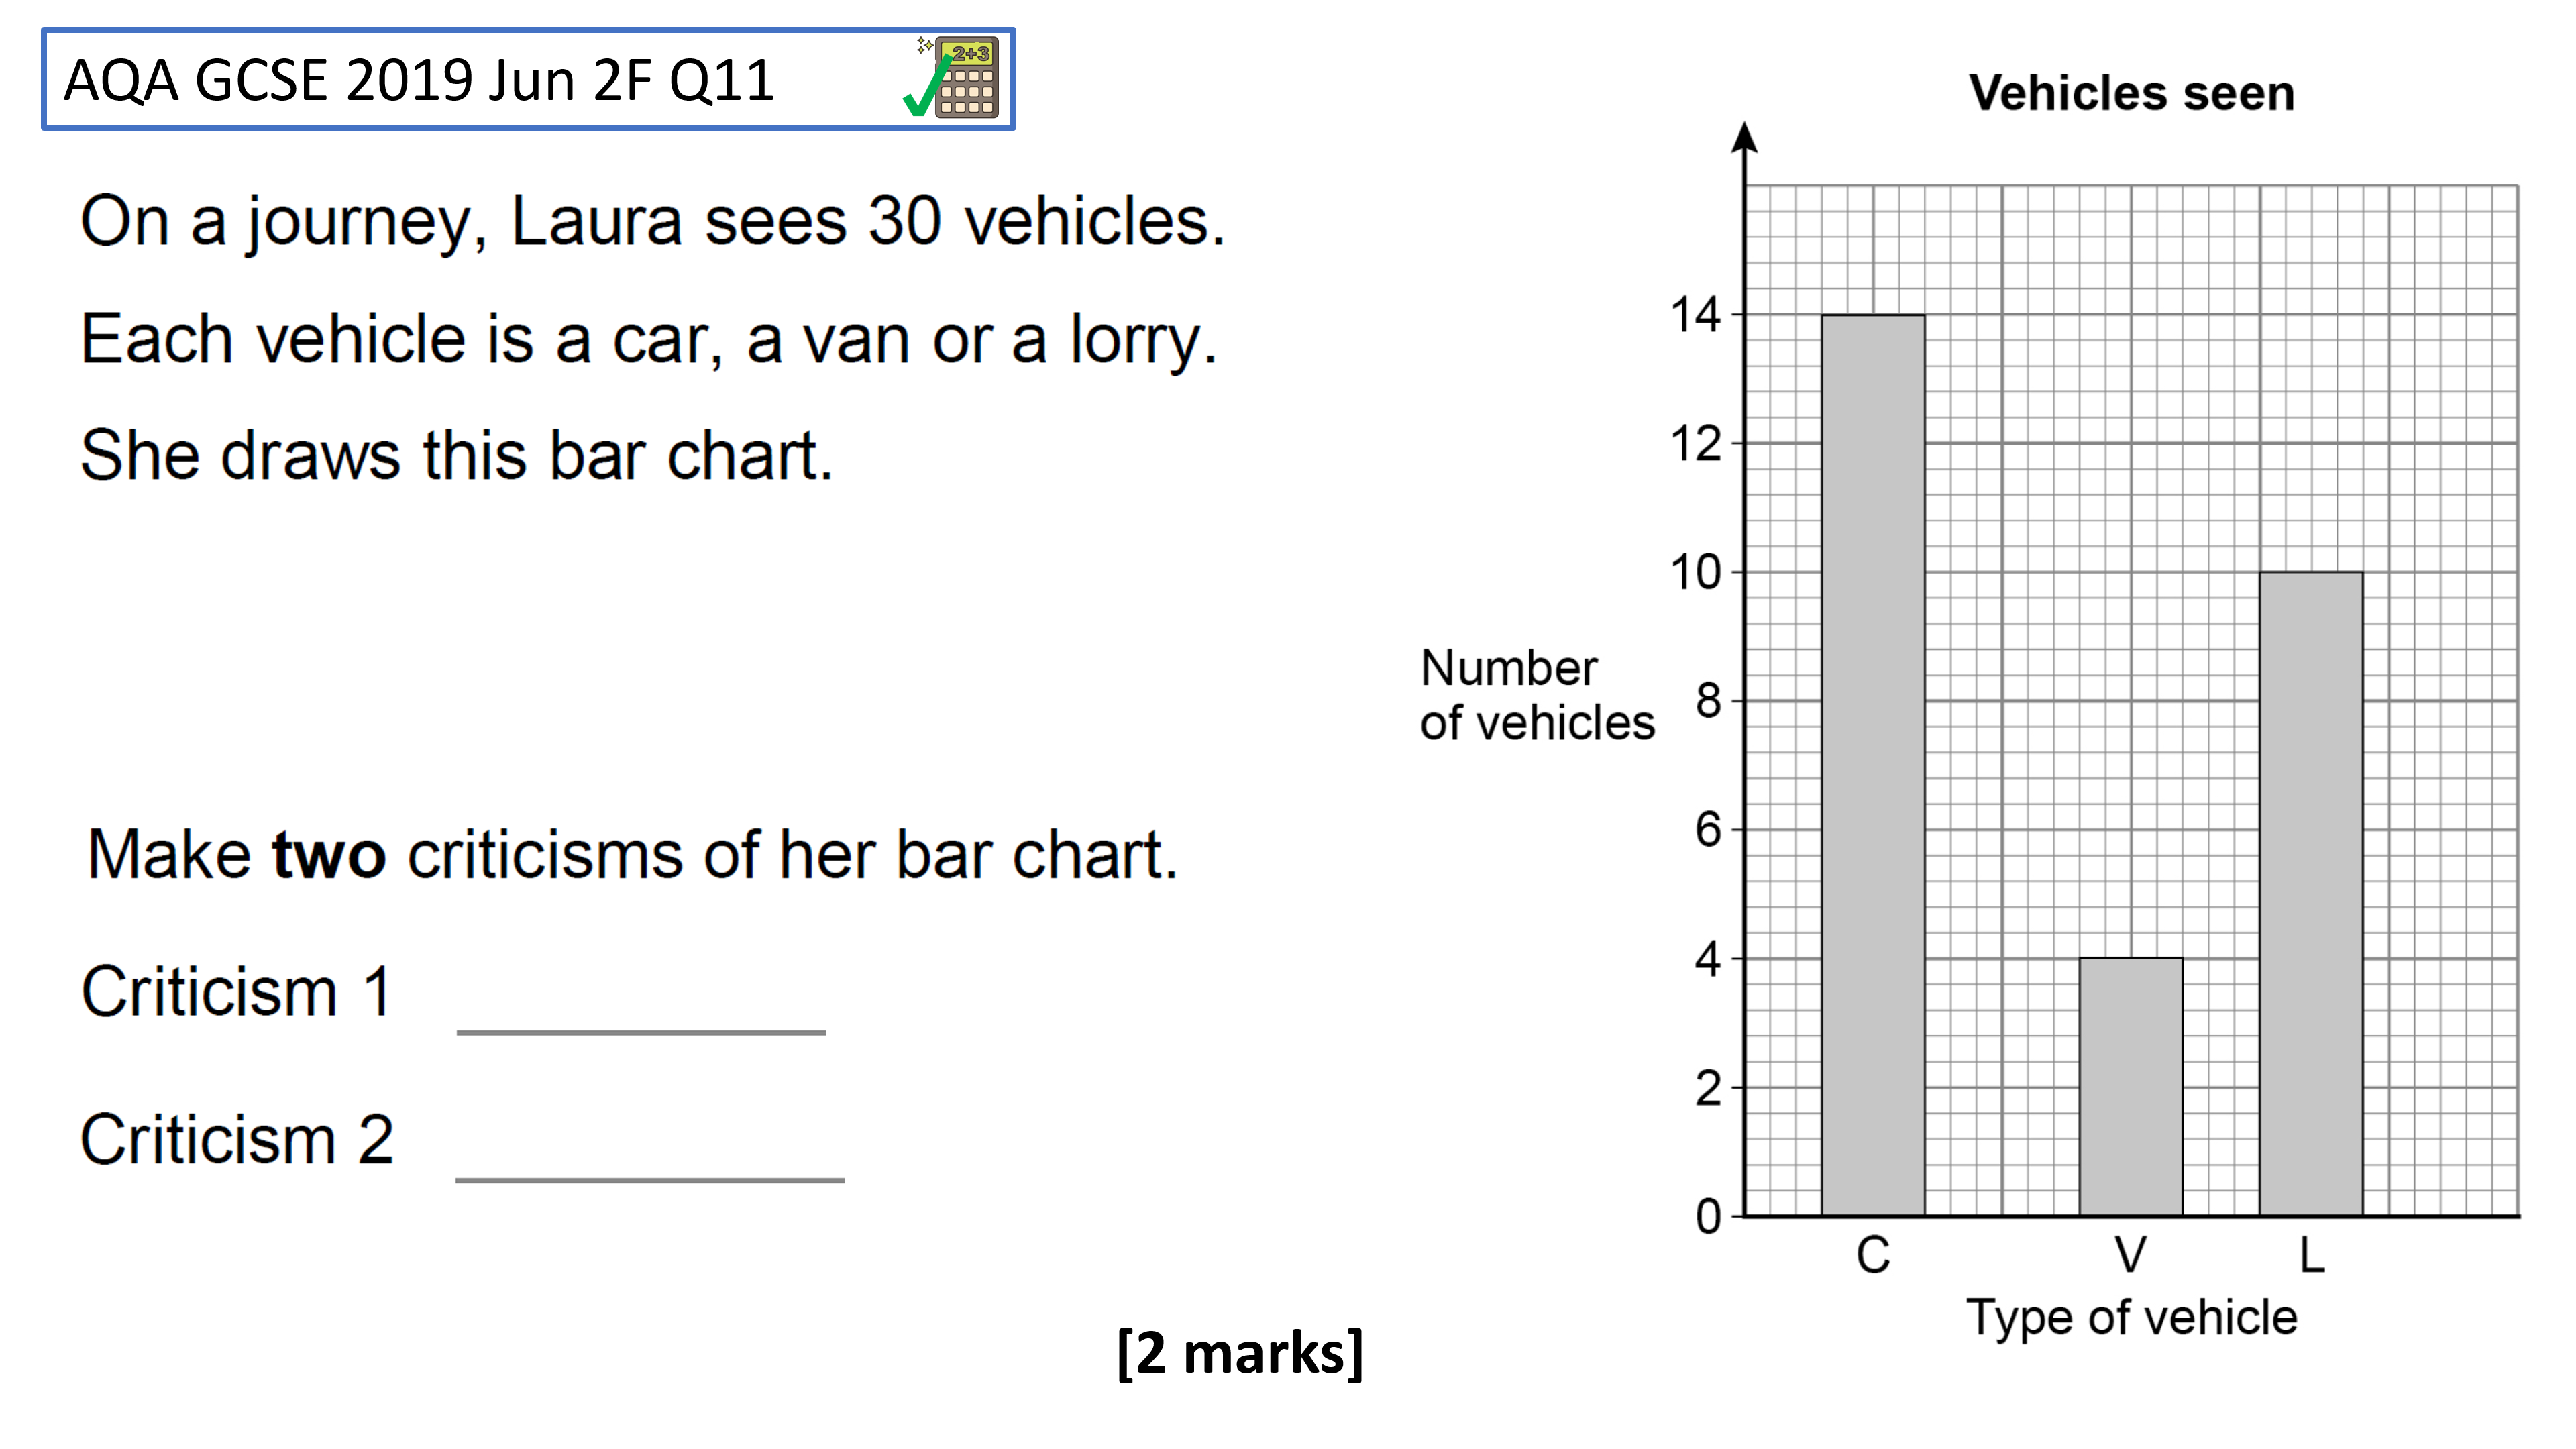Select the C bar in chart
Screen dimensions: 2576x1449
coord(1872,765)
